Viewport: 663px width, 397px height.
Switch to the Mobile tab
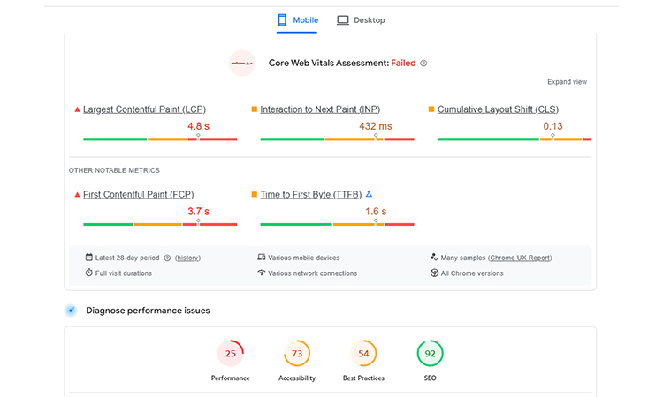pos(297,19)
